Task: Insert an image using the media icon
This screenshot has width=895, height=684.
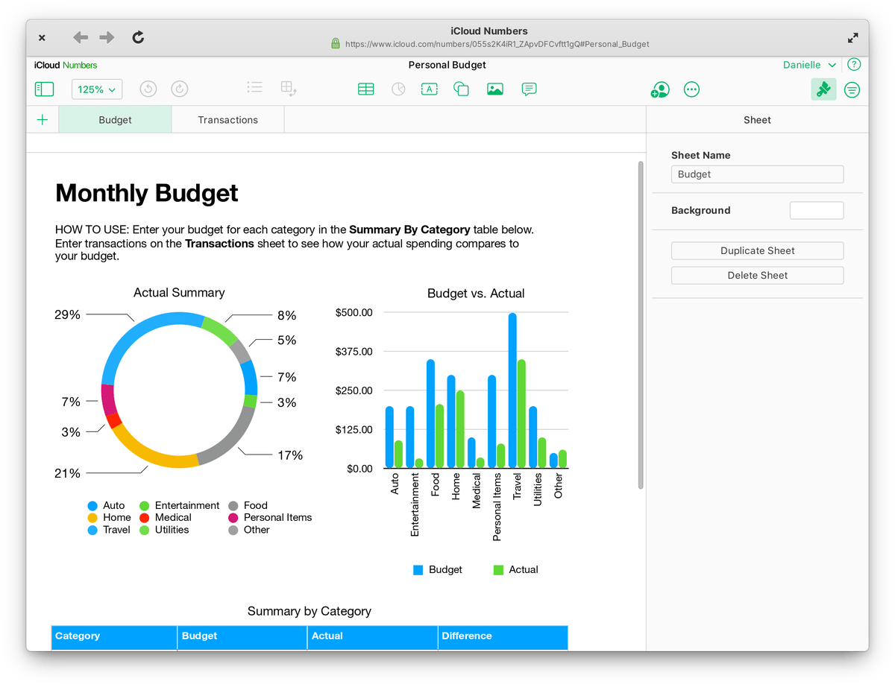Action: click(495, 89)
